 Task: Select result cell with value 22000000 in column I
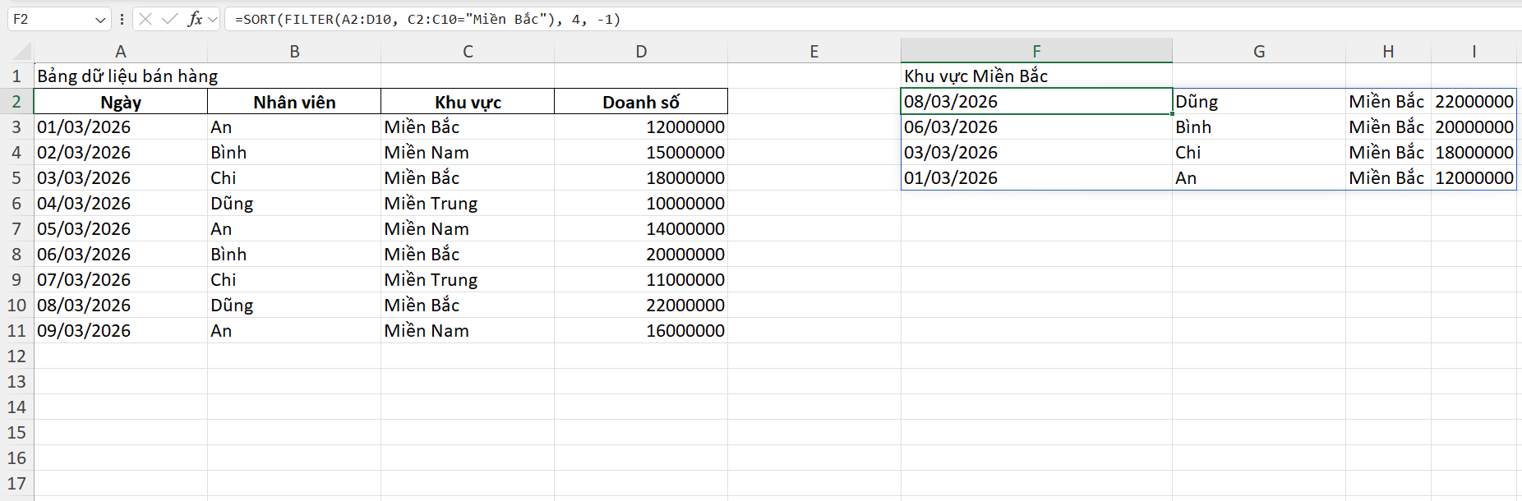(x=1474, y=102)
